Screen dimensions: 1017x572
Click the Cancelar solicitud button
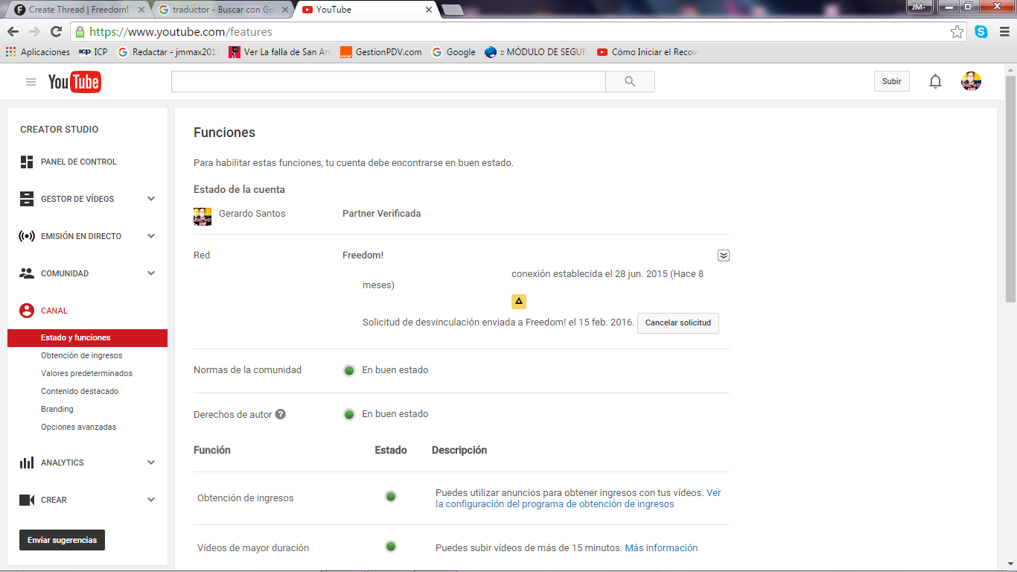coord(678,323)
